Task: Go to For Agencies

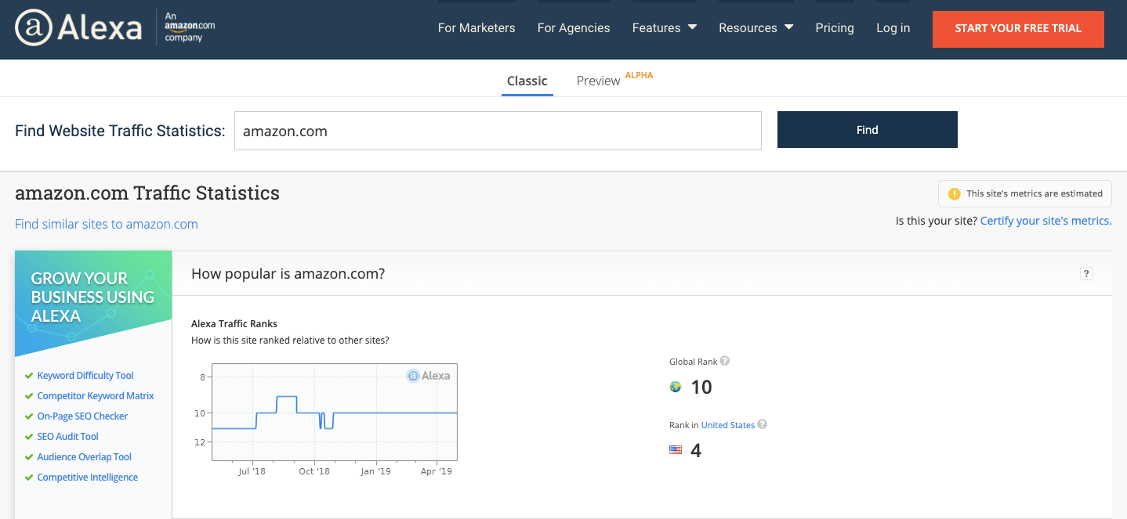Action: [574, 28]
